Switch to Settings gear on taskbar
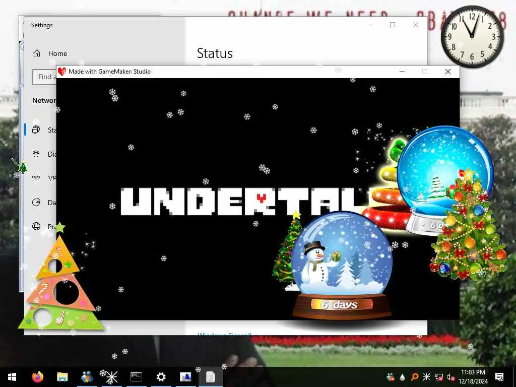516x387 pixels. tap(161, 377)
